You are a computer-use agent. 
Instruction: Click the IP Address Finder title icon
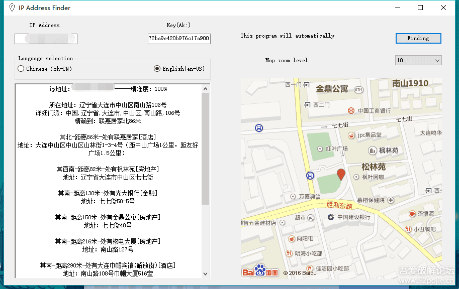(12, 8)
